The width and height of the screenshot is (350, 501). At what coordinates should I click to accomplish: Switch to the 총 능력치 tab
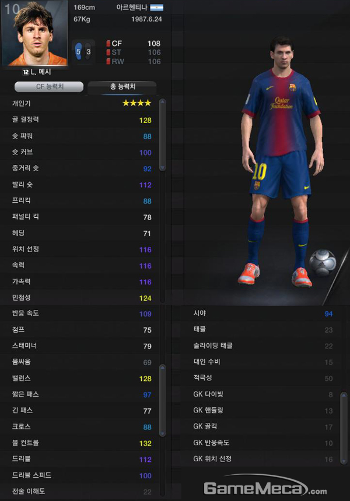point(123,87)
